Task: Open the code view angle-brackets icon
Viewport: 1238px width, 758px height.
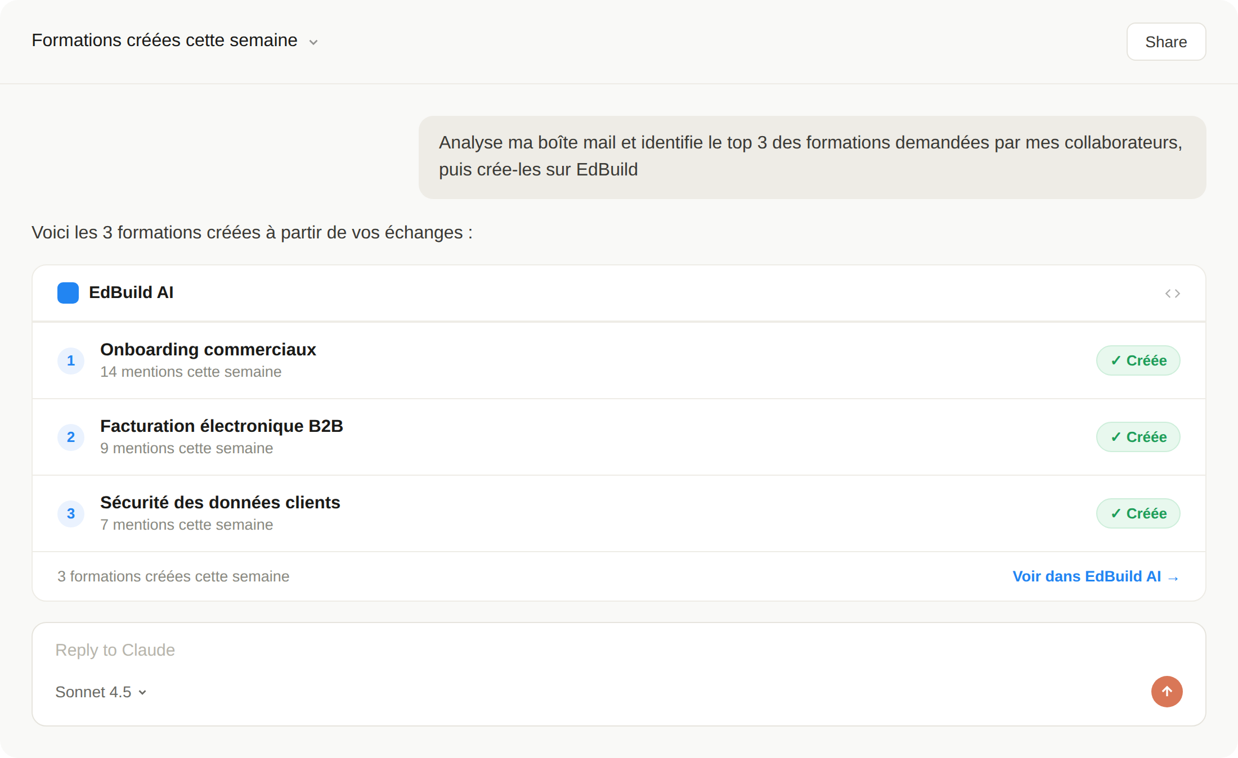Action: (1173, 294)
